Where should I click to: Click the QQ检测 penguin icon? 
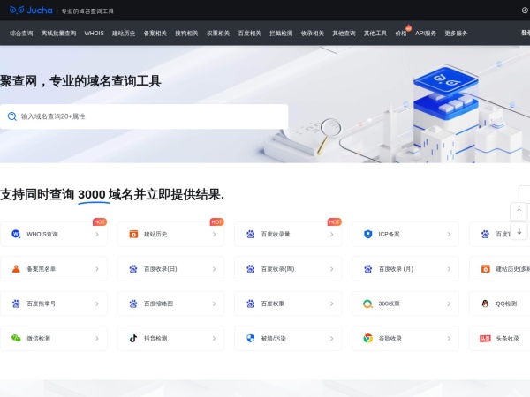[x=485, y=303]
